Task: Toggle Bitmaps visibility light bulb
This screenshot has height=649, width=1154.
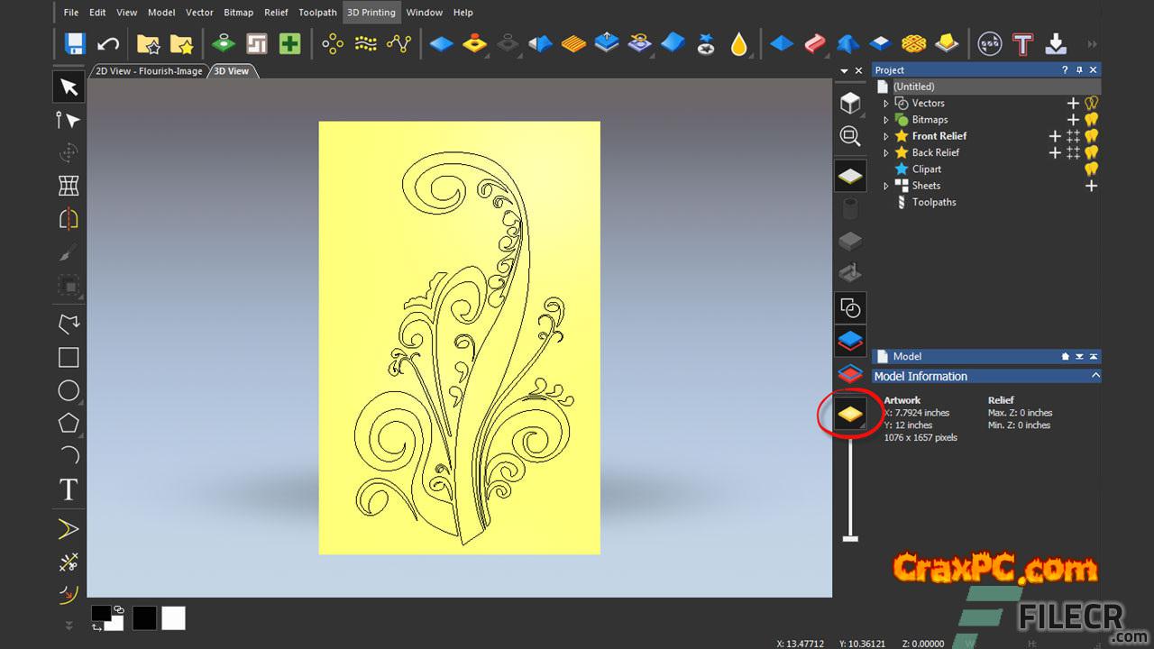Action: (x=1091, y=120)
